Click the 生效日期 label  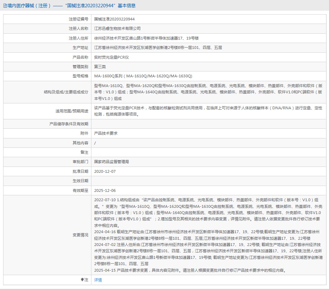tap(80, 181)
